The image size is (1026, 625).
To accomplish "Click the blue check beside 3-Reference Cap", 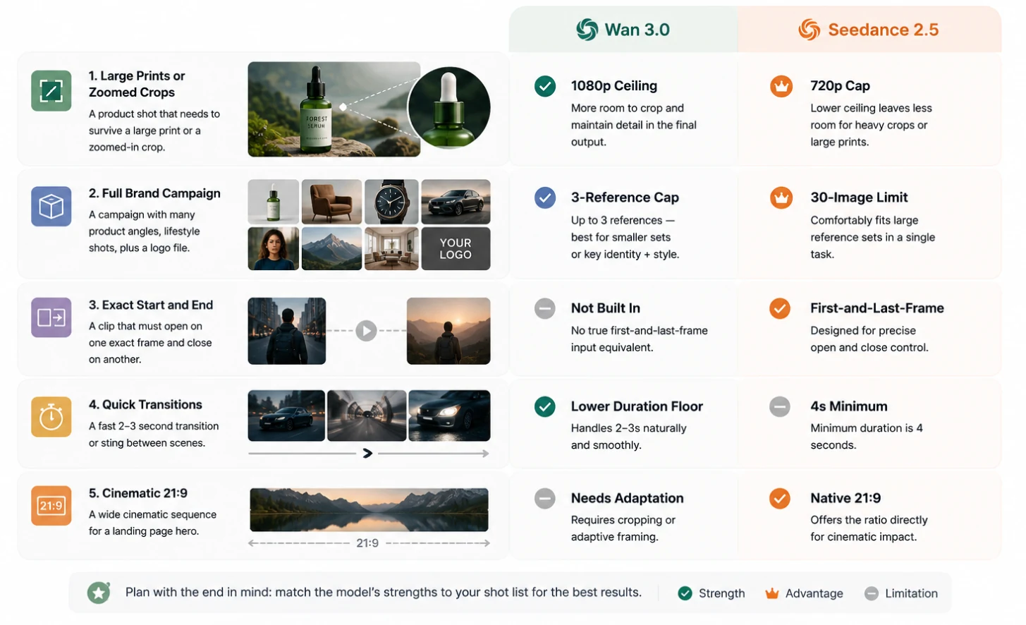I will pyautogui.click(x=544, y=198).
